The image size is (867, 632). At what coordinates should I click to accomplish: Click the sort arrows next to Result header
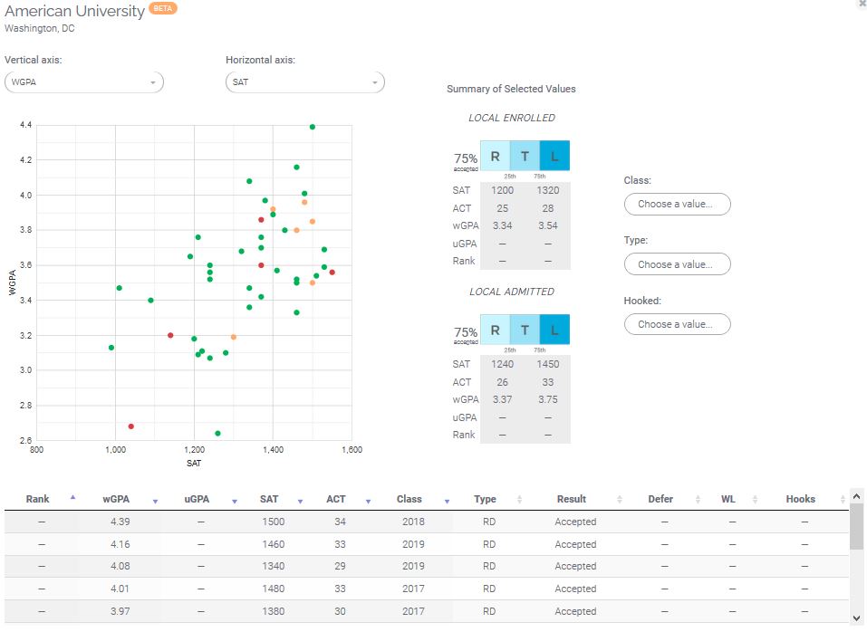(620, 499)
